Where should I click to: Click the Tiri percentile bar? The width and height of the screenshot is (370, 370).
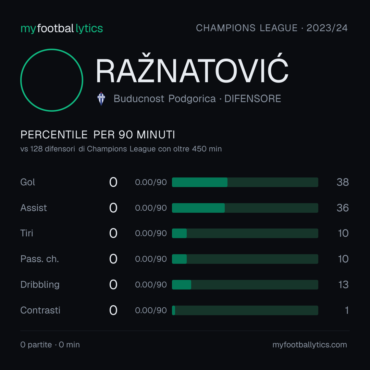245,233
